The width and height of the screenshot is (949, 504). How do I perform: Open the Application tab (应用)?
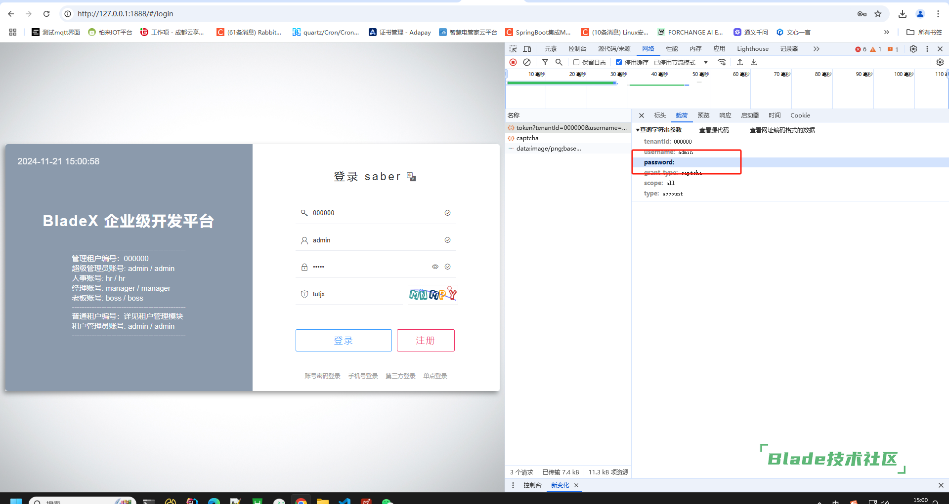(719, 49)
